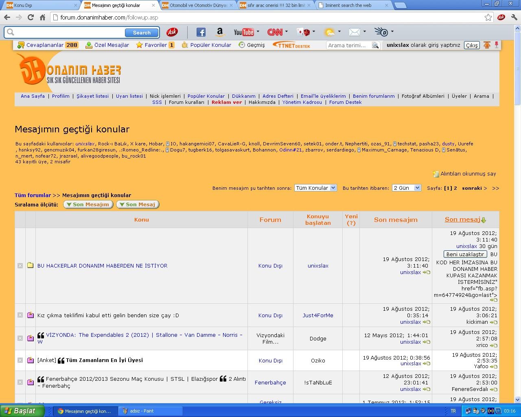521x417 pixels.
Task: Open Özel Mesajlar menu item
Action: [107, 45]
